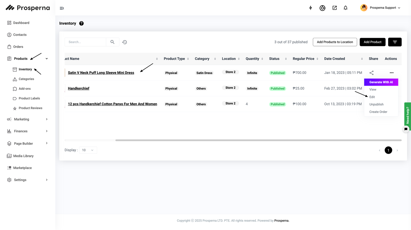Click the Add Product button
The width and height of the screenshot is (411, 230).
[372, 42]
